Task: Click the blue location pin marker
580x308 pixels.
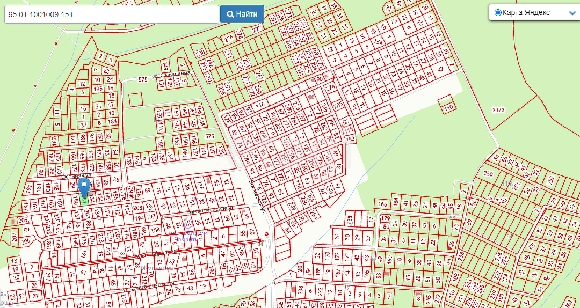Action: [x=84, y=187]
